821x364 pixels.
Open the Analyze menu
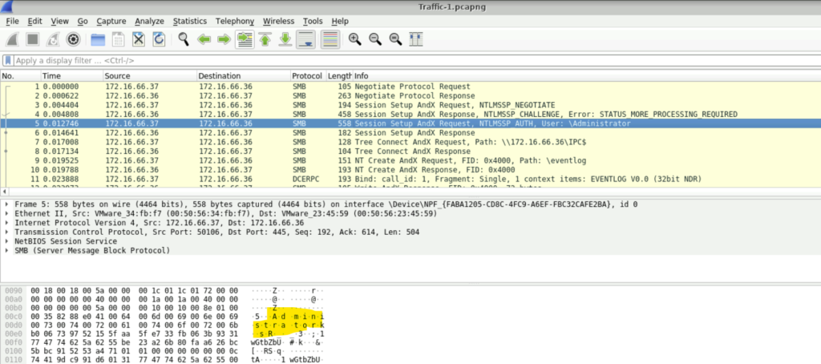point(150,21)
